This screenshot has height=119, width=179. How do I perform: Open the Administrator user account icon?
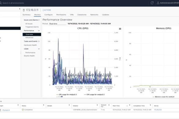pyautogui.click(x=158, y=3)
